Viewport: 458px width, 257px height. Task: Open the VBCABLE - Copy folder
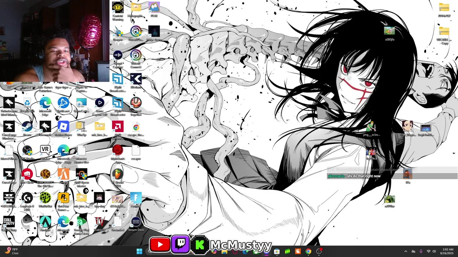pos(444,35)
